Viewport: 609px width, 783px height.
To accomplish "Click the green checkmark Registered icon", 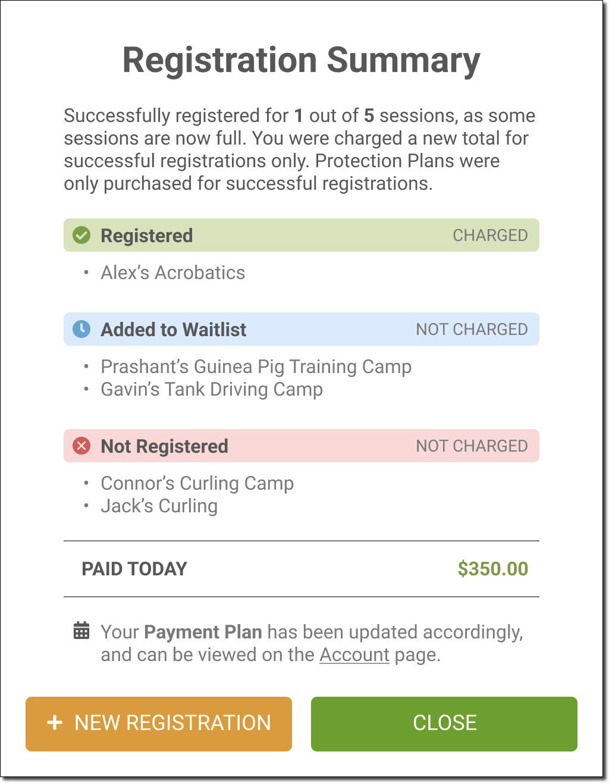I will click(81, 236).
